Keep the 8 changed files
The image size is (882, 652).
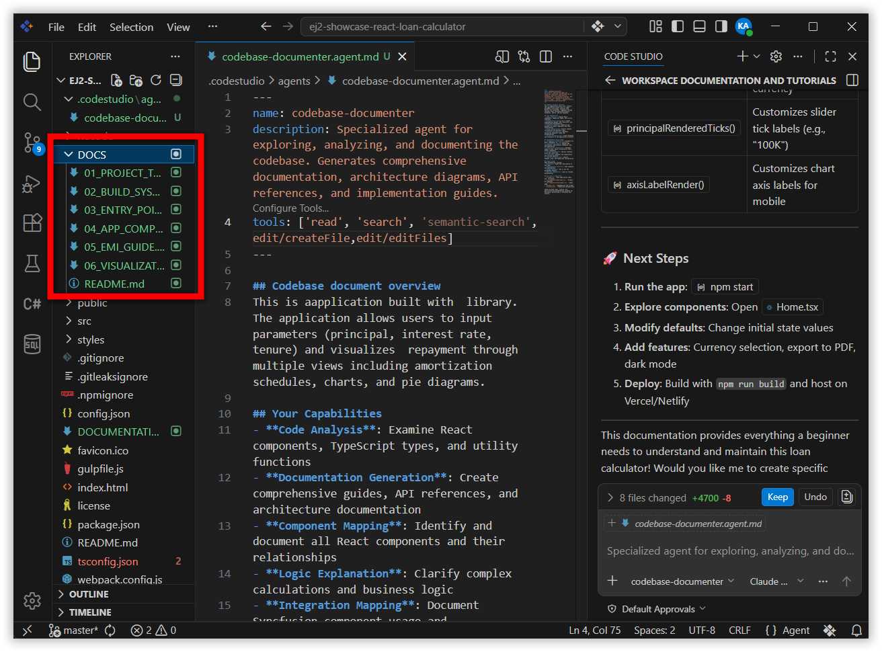click(x=777, y=497)
